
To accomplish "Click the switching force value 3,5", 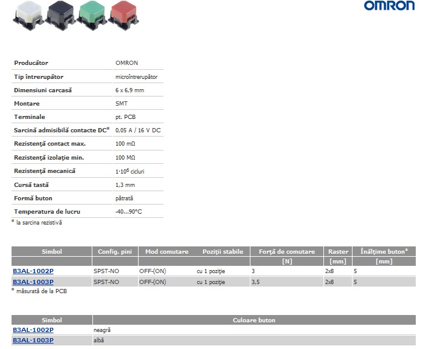I will pos(255,282).
